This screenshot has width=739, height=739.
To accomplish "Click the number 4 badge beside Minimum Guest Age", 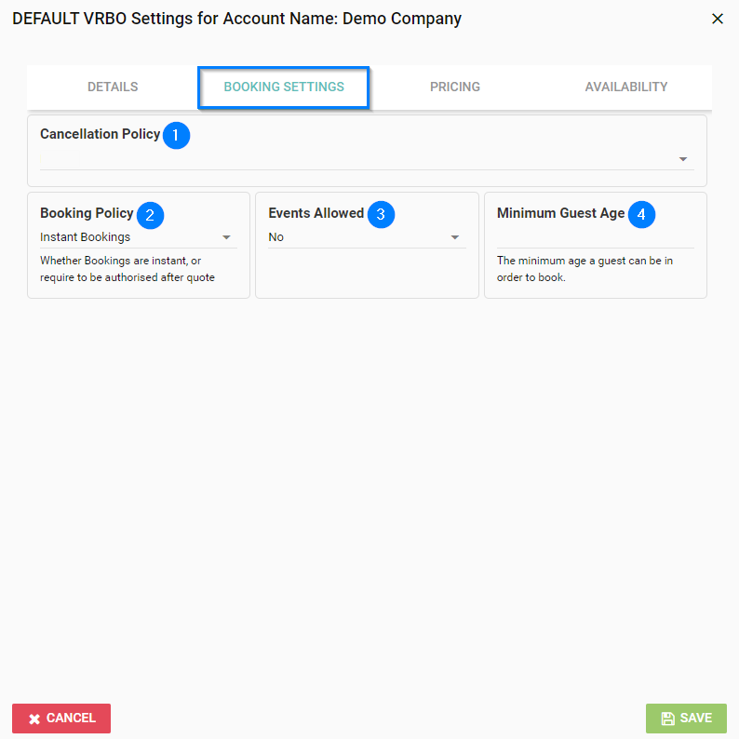I will coord(641,215).
